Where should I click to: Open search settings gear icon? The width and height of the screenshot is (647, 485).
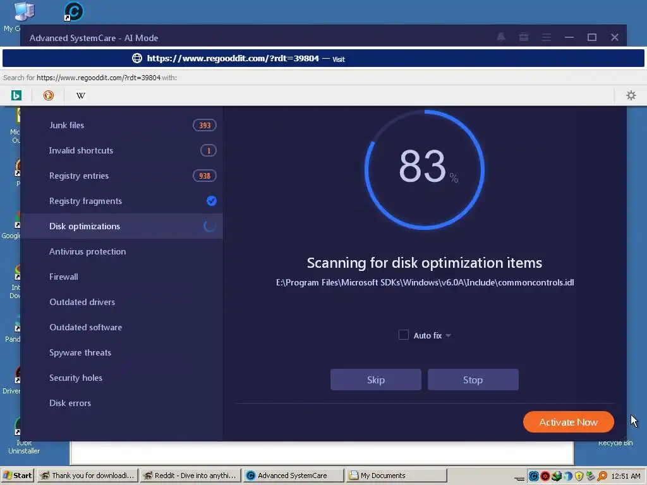(631, 95)
